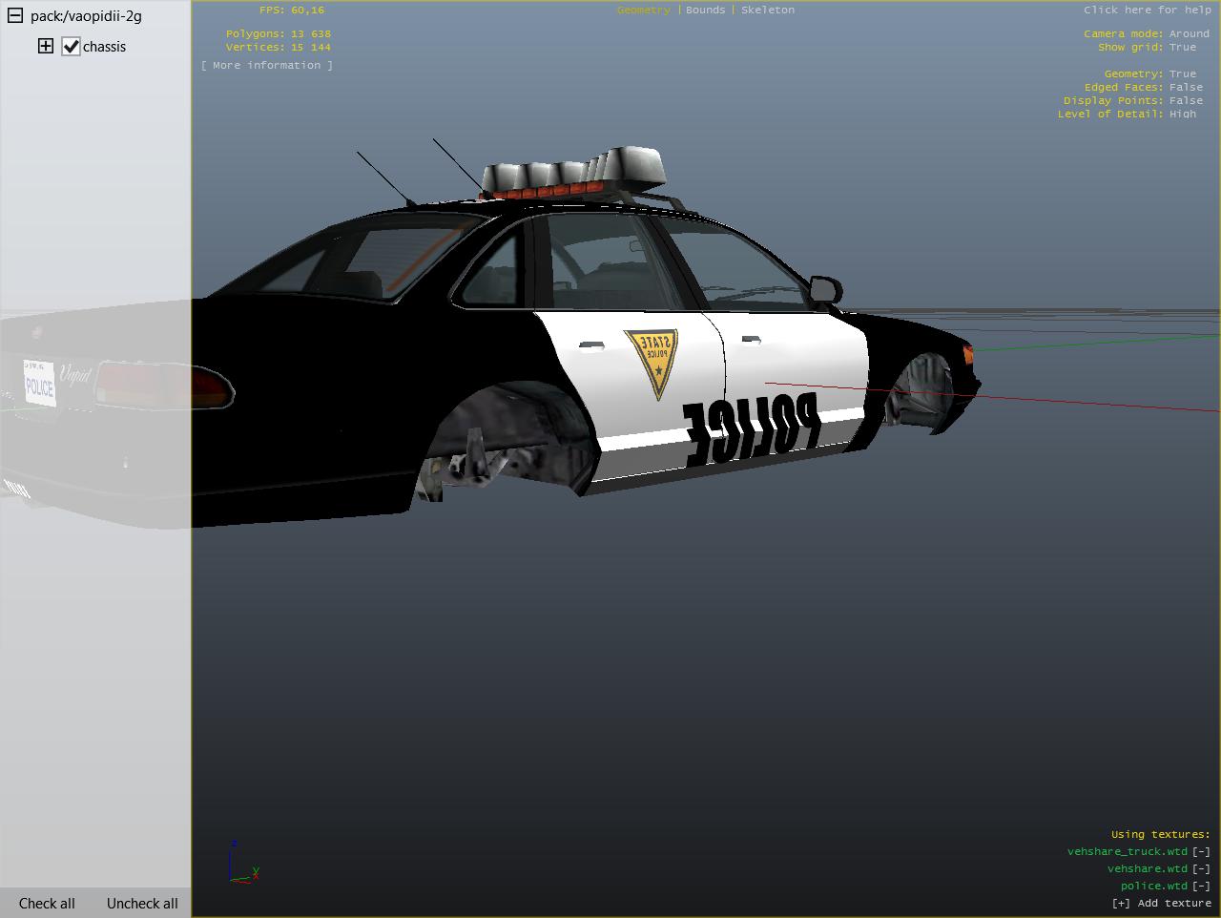Viewport: 1221px width, 918px height.
Task: Toggle the Show grid option
Action: (1182, 47)
